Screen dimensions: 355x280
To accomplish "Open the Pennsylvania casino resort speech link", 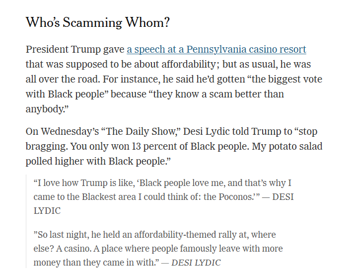I will coord(216,49).
